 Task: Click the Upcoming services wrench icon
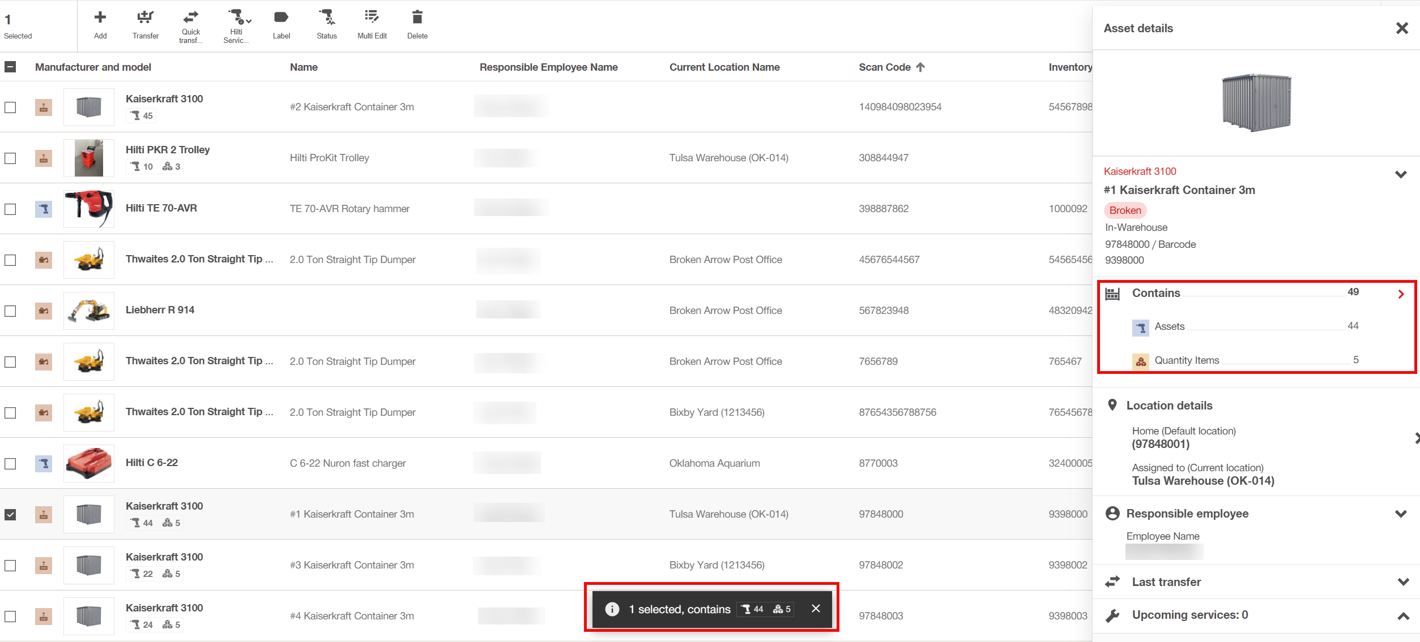tap(1112, 615)
